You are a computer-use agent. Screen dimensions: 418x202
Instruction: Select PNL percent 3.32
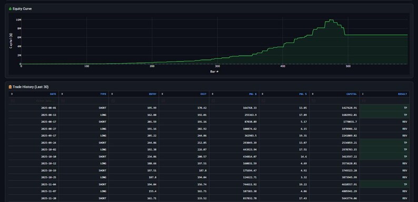point(304,177)
